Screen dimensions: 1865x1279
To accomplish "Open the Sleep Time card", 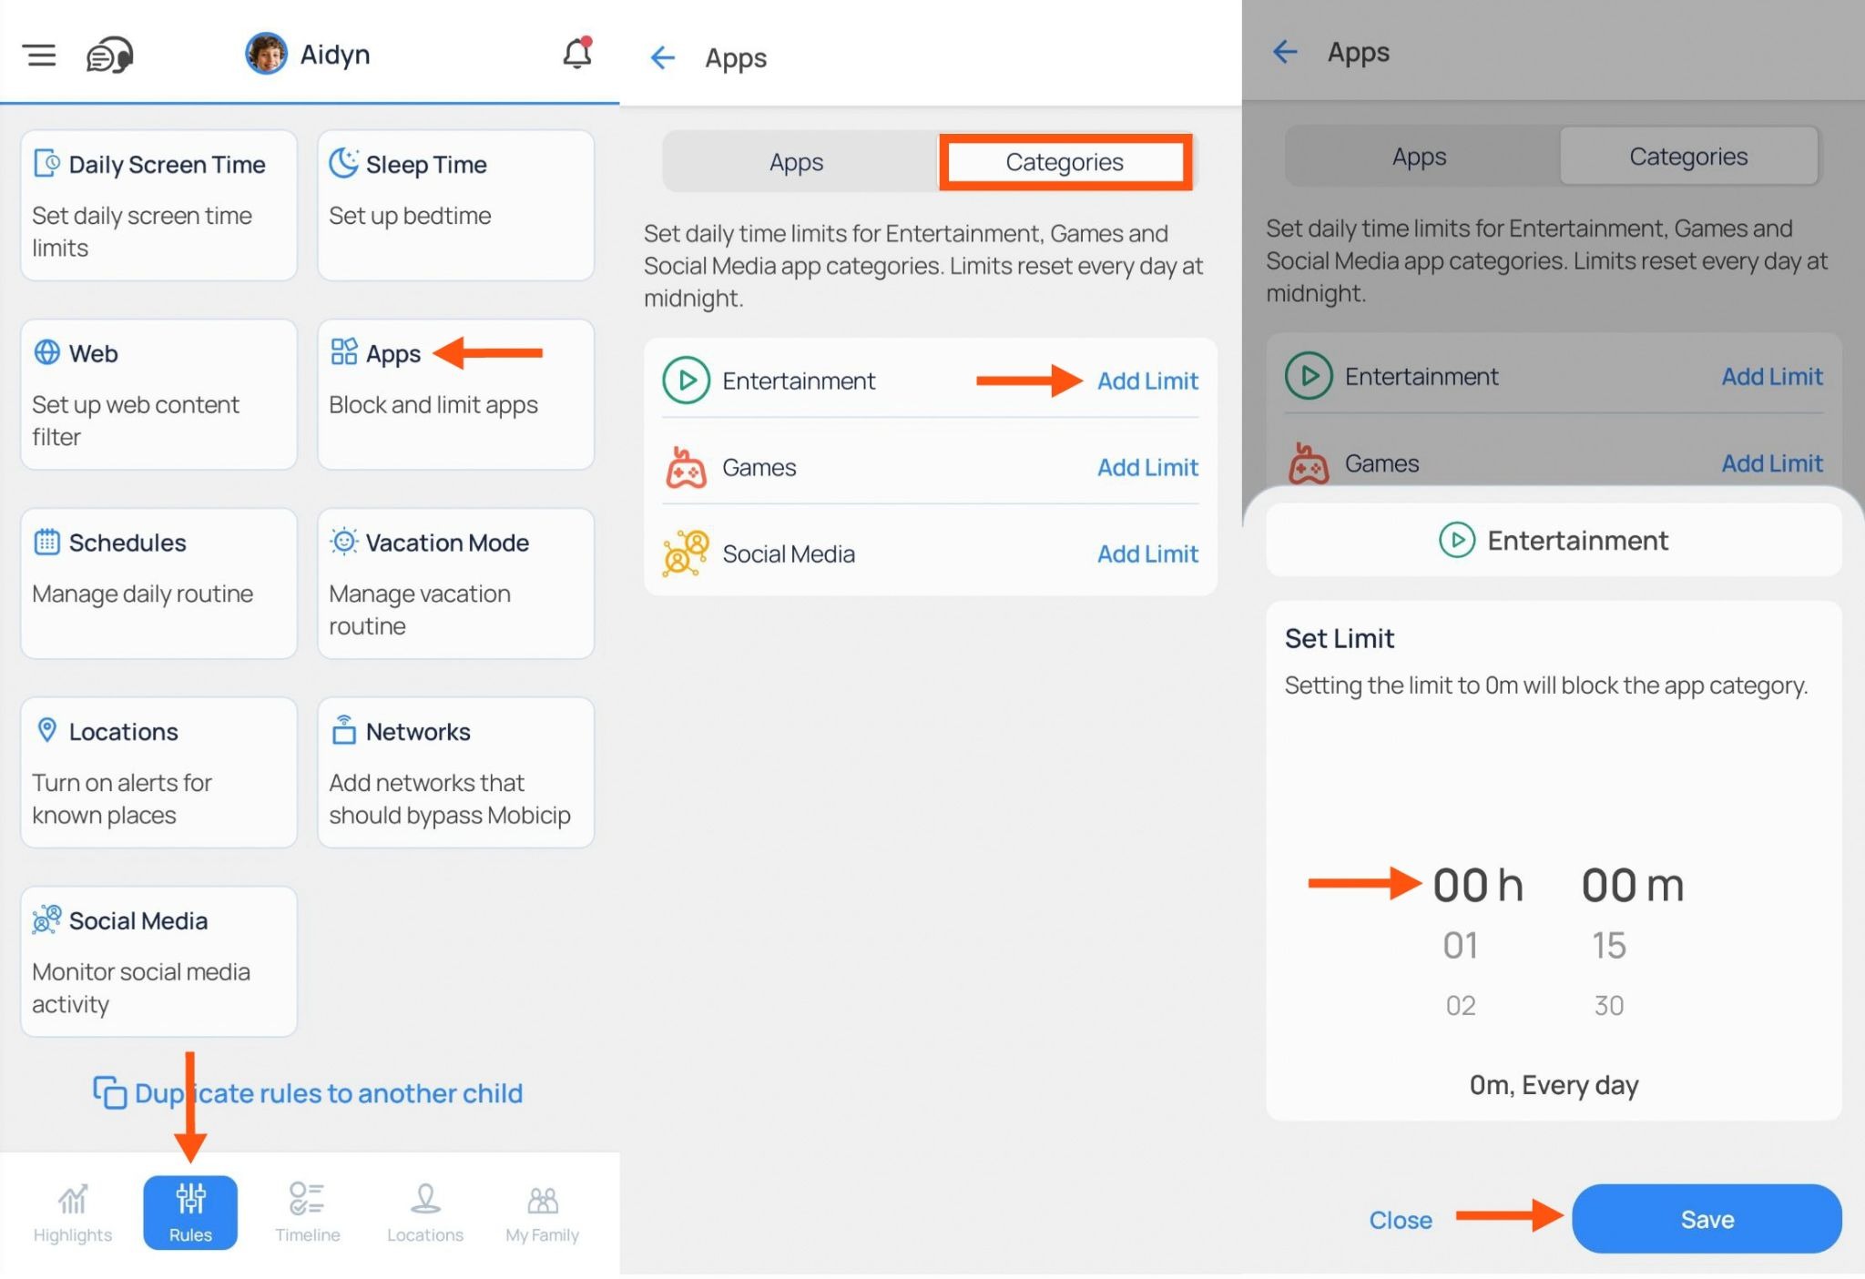I will tap(455, 205).
